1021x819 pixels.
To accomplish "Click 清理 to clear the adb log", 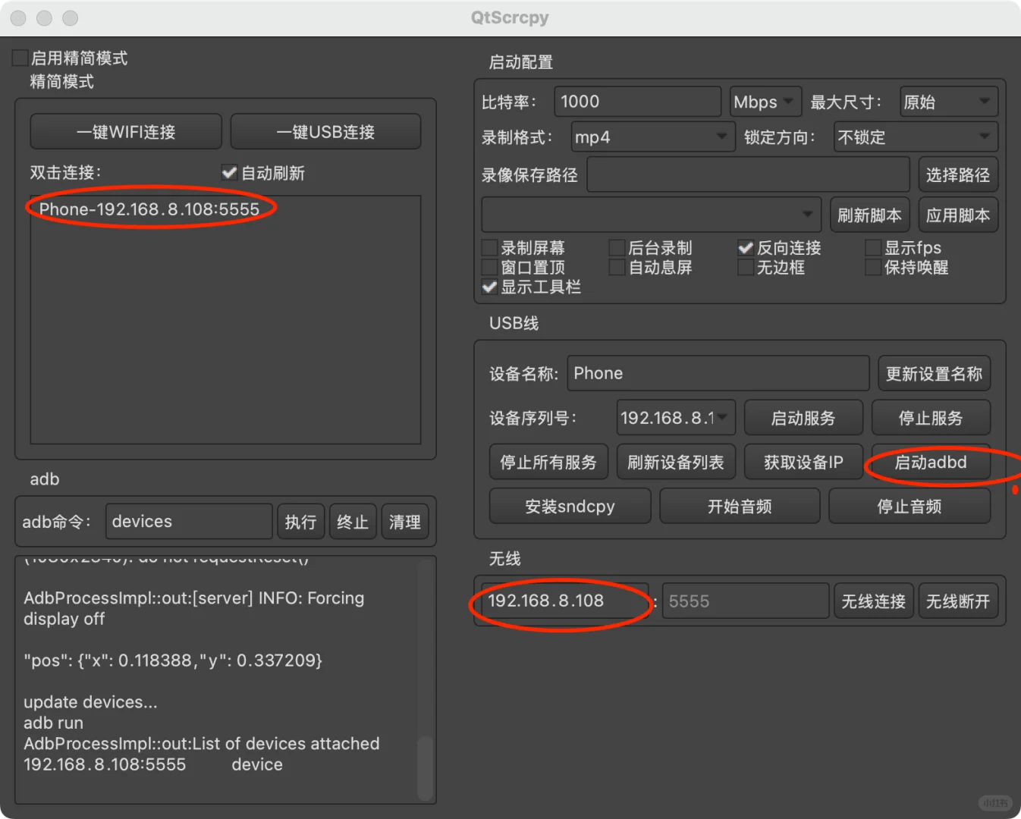I will (404, 521).
